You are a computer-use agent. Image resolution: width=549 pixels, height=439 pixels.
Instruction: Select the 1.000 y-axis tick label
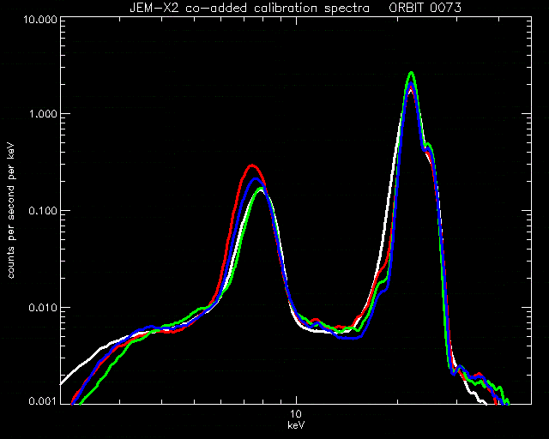tap(42, 114)
